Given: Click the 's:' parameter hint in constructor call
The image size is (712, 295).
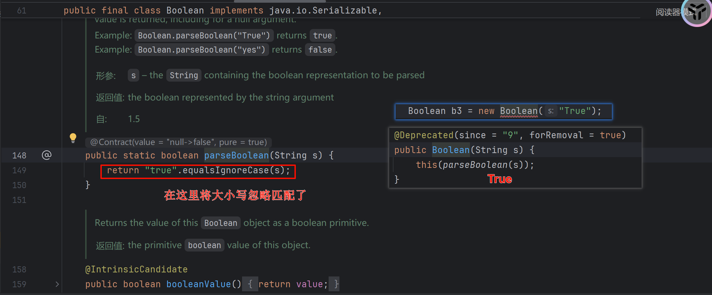Looking at the screenshot, I should [551, 111].
